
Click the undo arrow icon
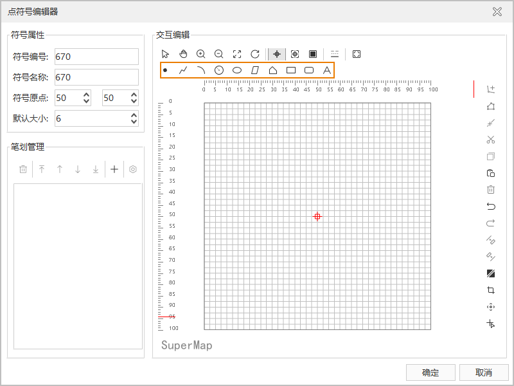491,207
